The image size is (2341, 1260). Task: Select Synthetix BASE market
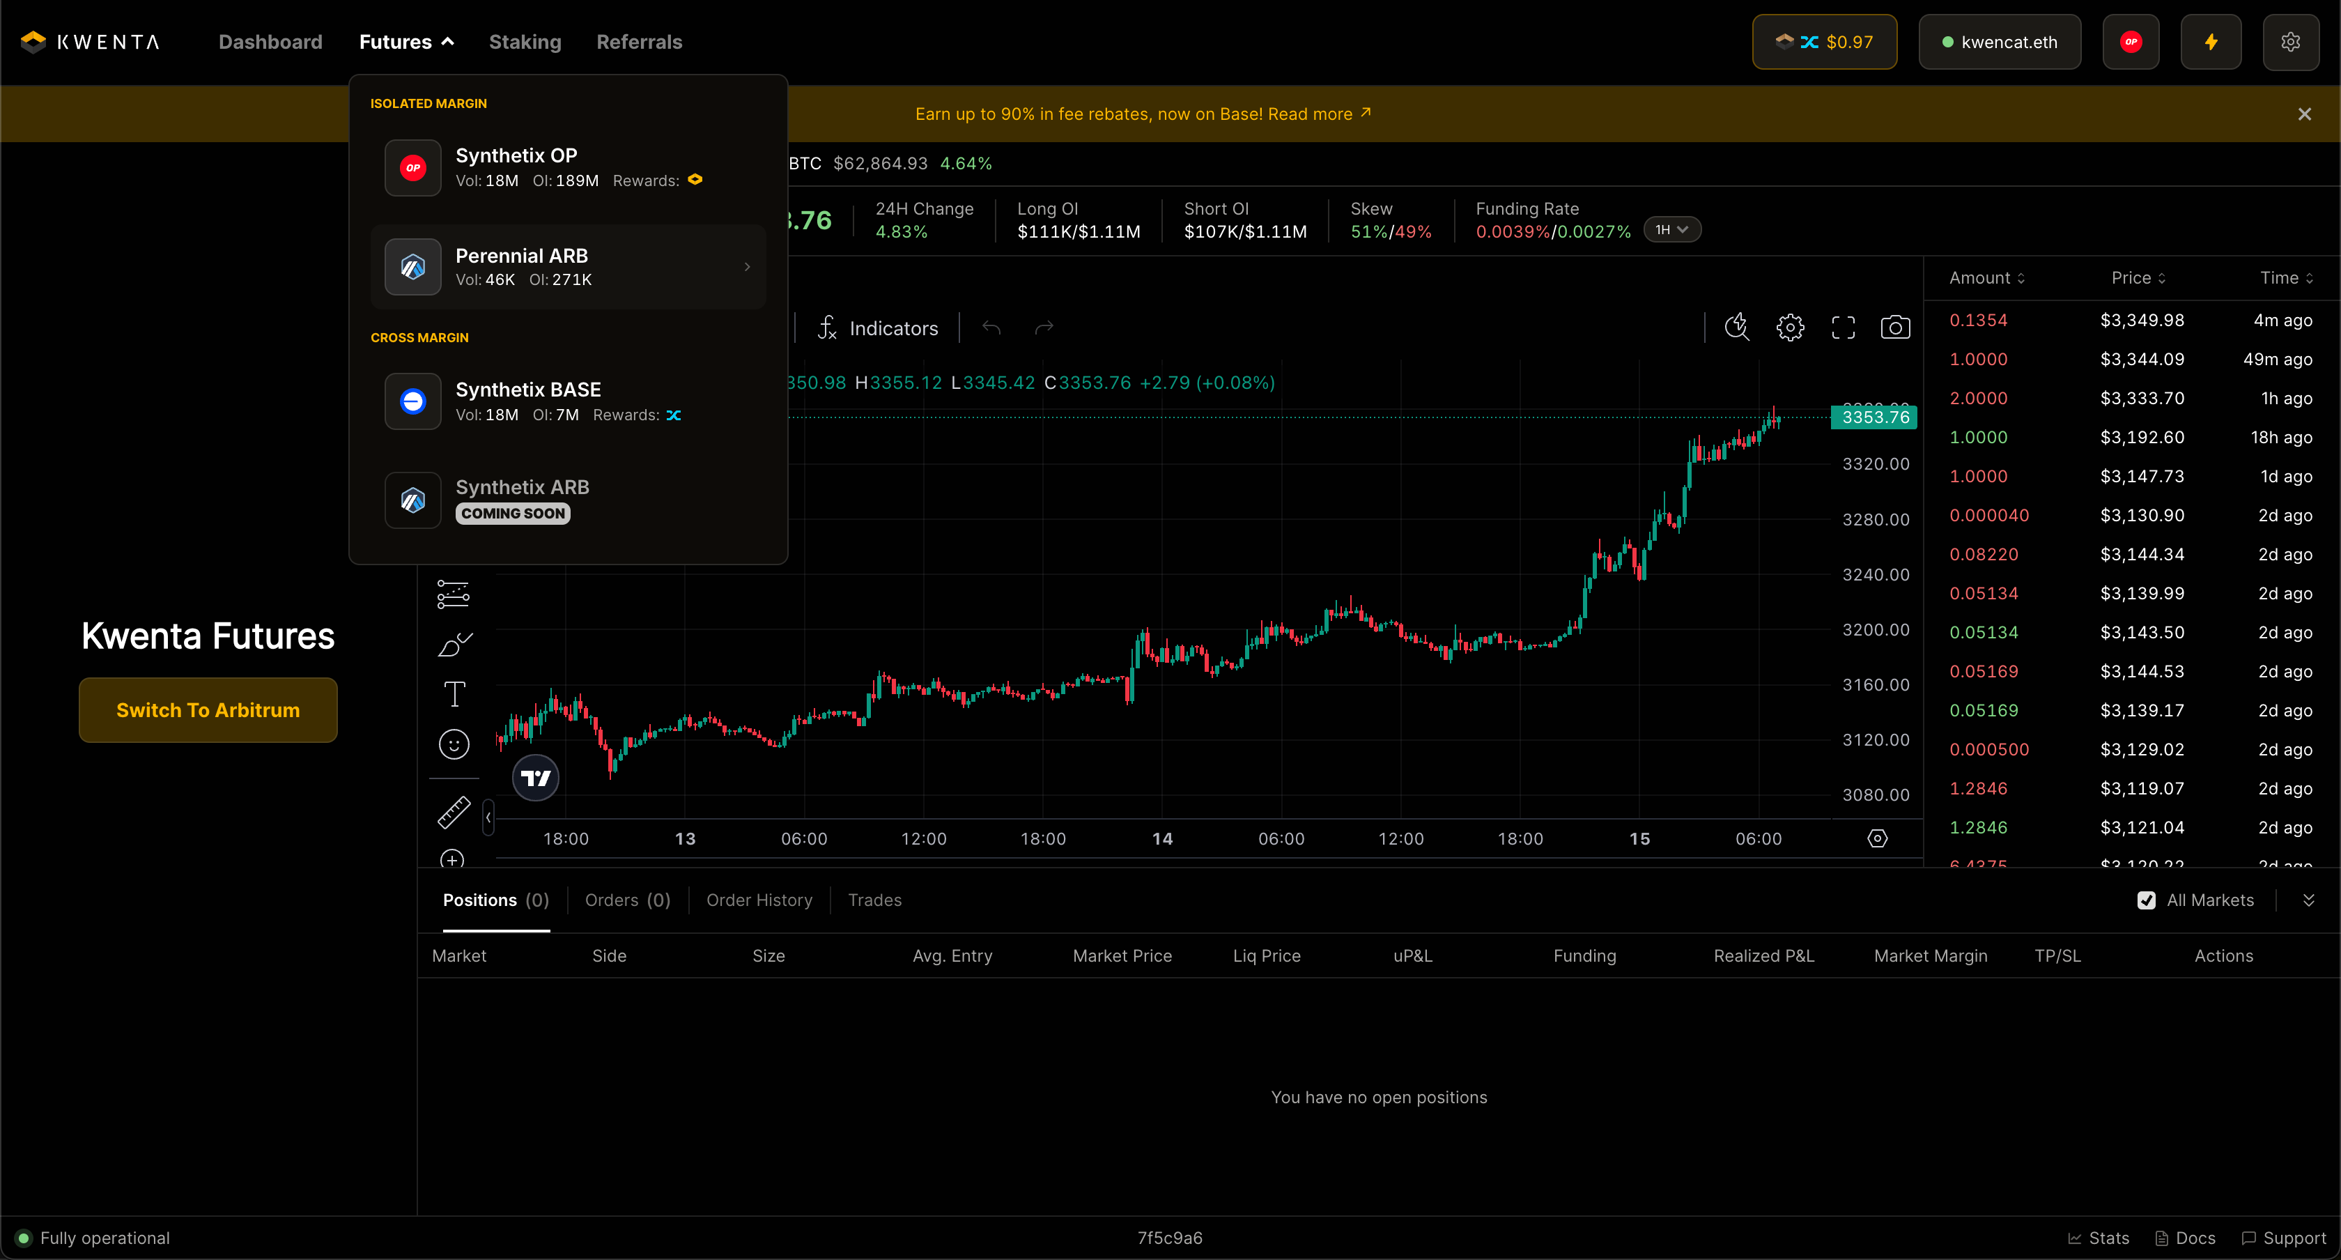coord(568,401)
